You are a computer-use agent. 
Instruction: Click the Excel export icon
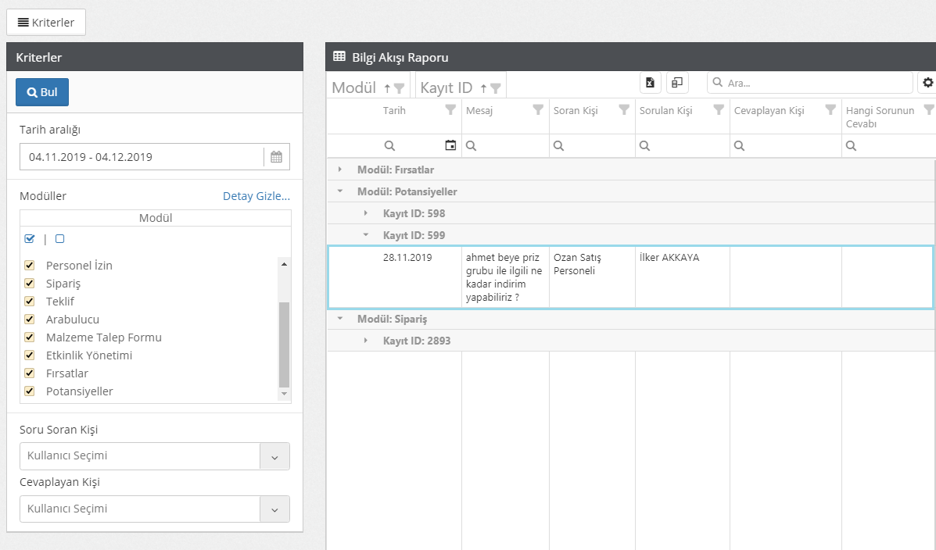(651, 83)
